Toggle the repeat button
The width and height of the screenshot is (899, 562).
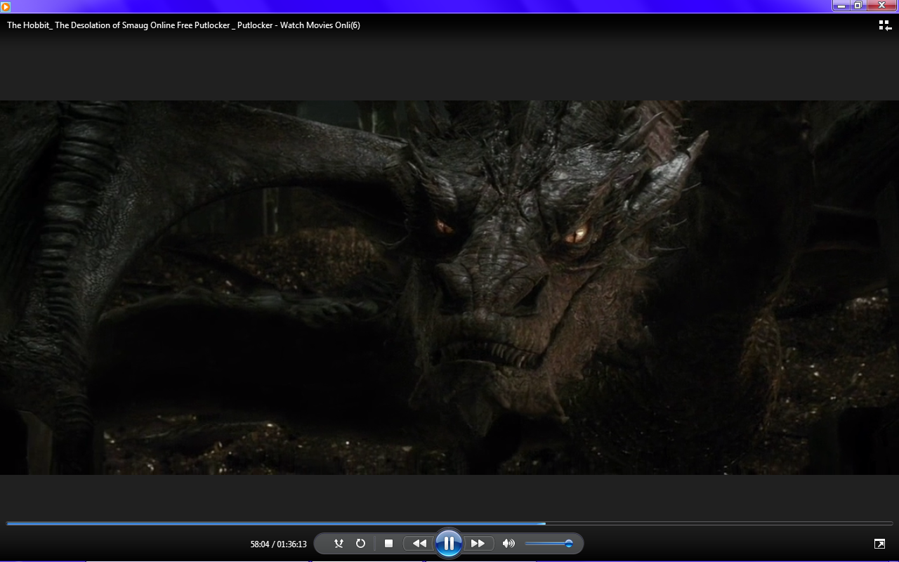coord(360,544)
